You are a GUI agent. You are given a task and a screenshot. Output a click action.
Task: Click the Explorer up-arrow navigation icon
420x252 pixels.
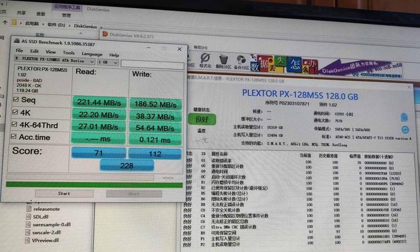(5, 22)
